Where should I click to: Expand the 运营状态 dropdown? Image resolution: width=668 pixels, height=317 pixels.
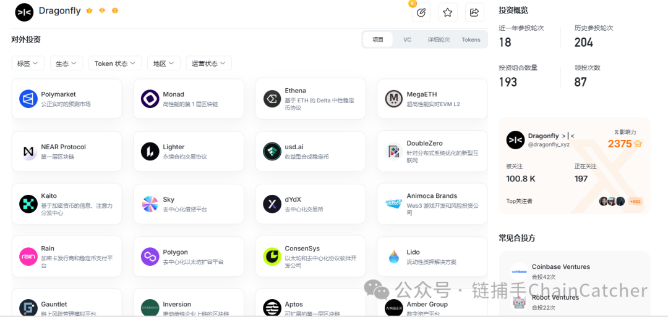coord(209,64)
